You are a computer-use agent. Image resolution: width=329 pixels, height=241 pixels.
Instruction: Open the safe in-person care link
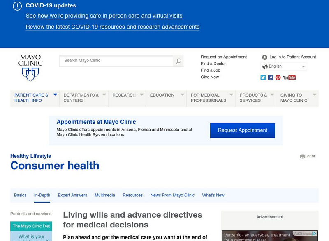[104, 16]
